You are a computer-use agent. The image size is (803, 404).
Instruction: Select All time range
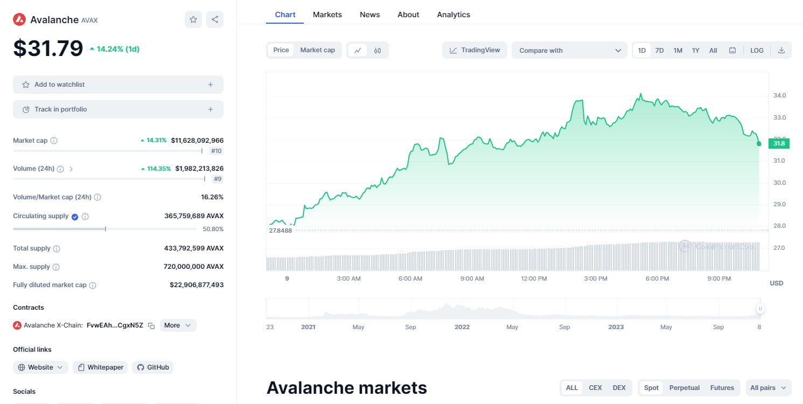(713, 50)
